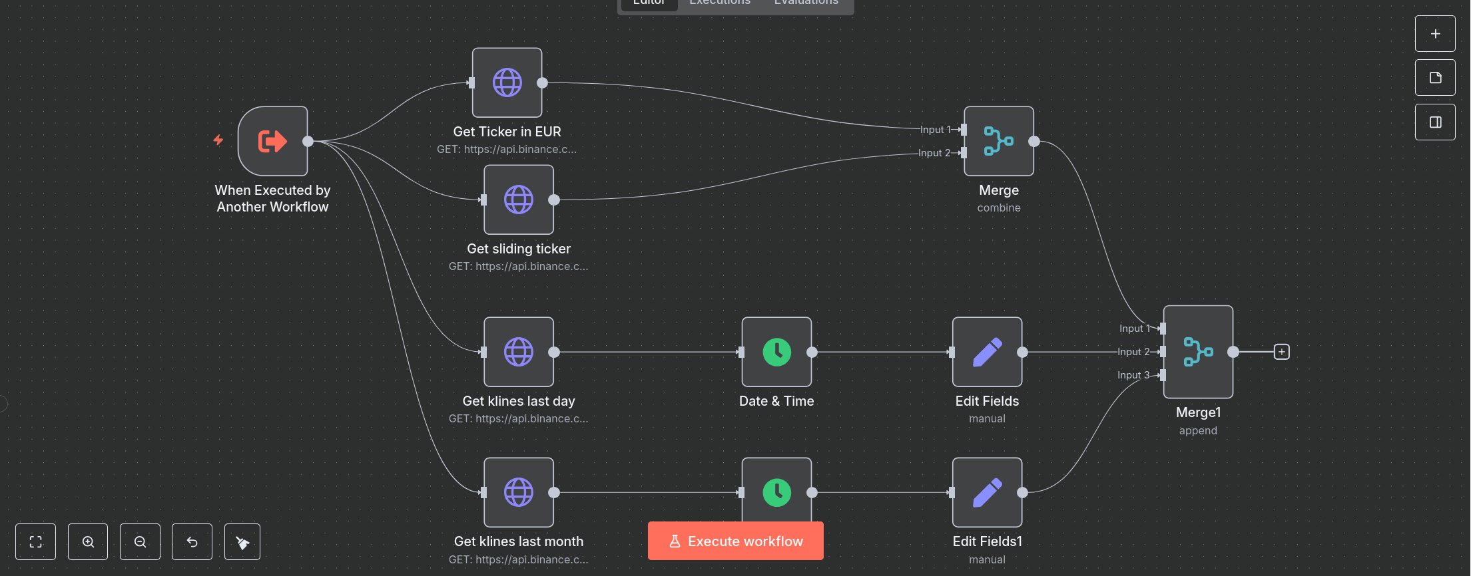Open the Merge combine node
Viewport: 1471px width, 576px height.
pyautogui.click(x=998, y=141)
